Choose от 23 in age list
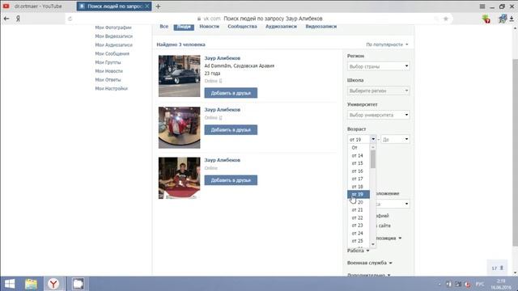518x291 pixels. 359,226
